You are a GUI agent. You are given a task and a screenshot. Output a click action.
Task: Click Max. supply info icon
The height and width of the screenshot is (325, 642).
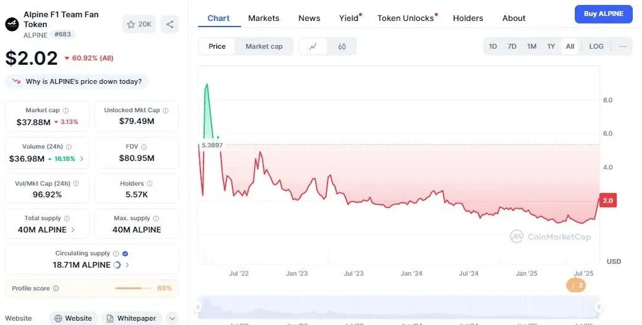point(156,218)
